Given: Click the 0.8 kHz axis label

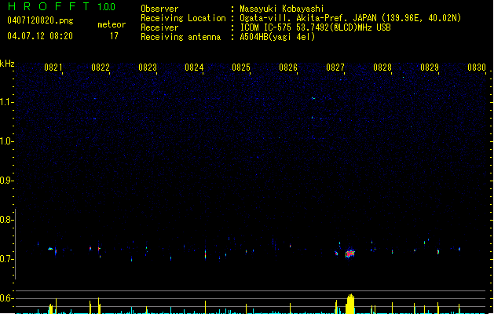Looking at the screenshot, I should tap(6, 220).
